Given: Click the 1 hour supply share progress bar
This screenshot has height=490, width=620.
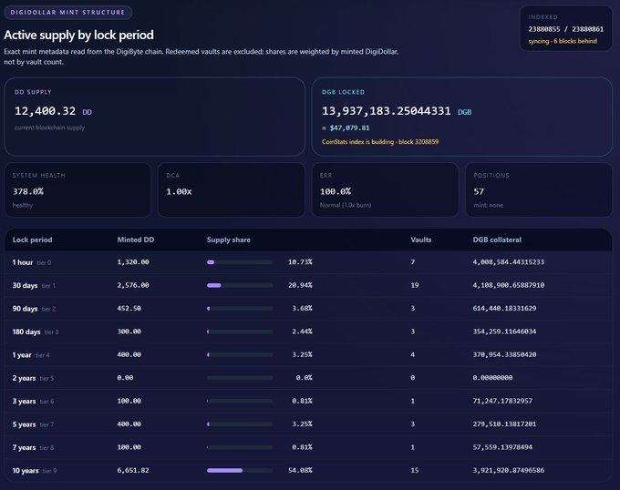Looking at the screenshot, I should (240, 262).
